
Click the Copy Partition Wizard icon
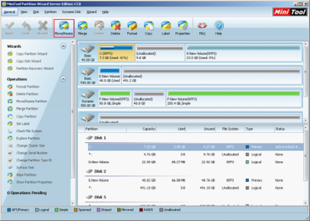[10, 54]
